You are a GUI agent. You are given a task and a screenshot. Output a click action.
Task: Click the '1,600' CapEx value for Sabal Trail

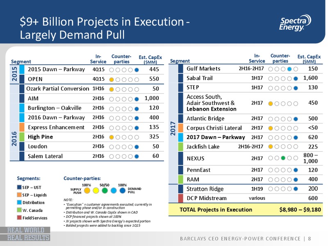(310, 78)
